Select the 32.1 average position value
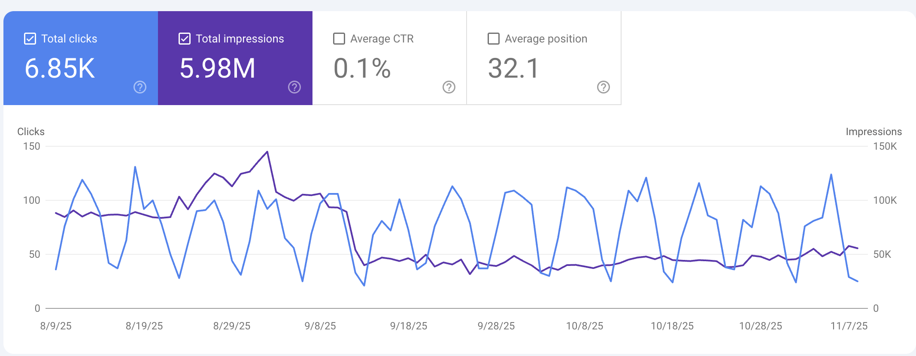916x356 pixels. 513,68
